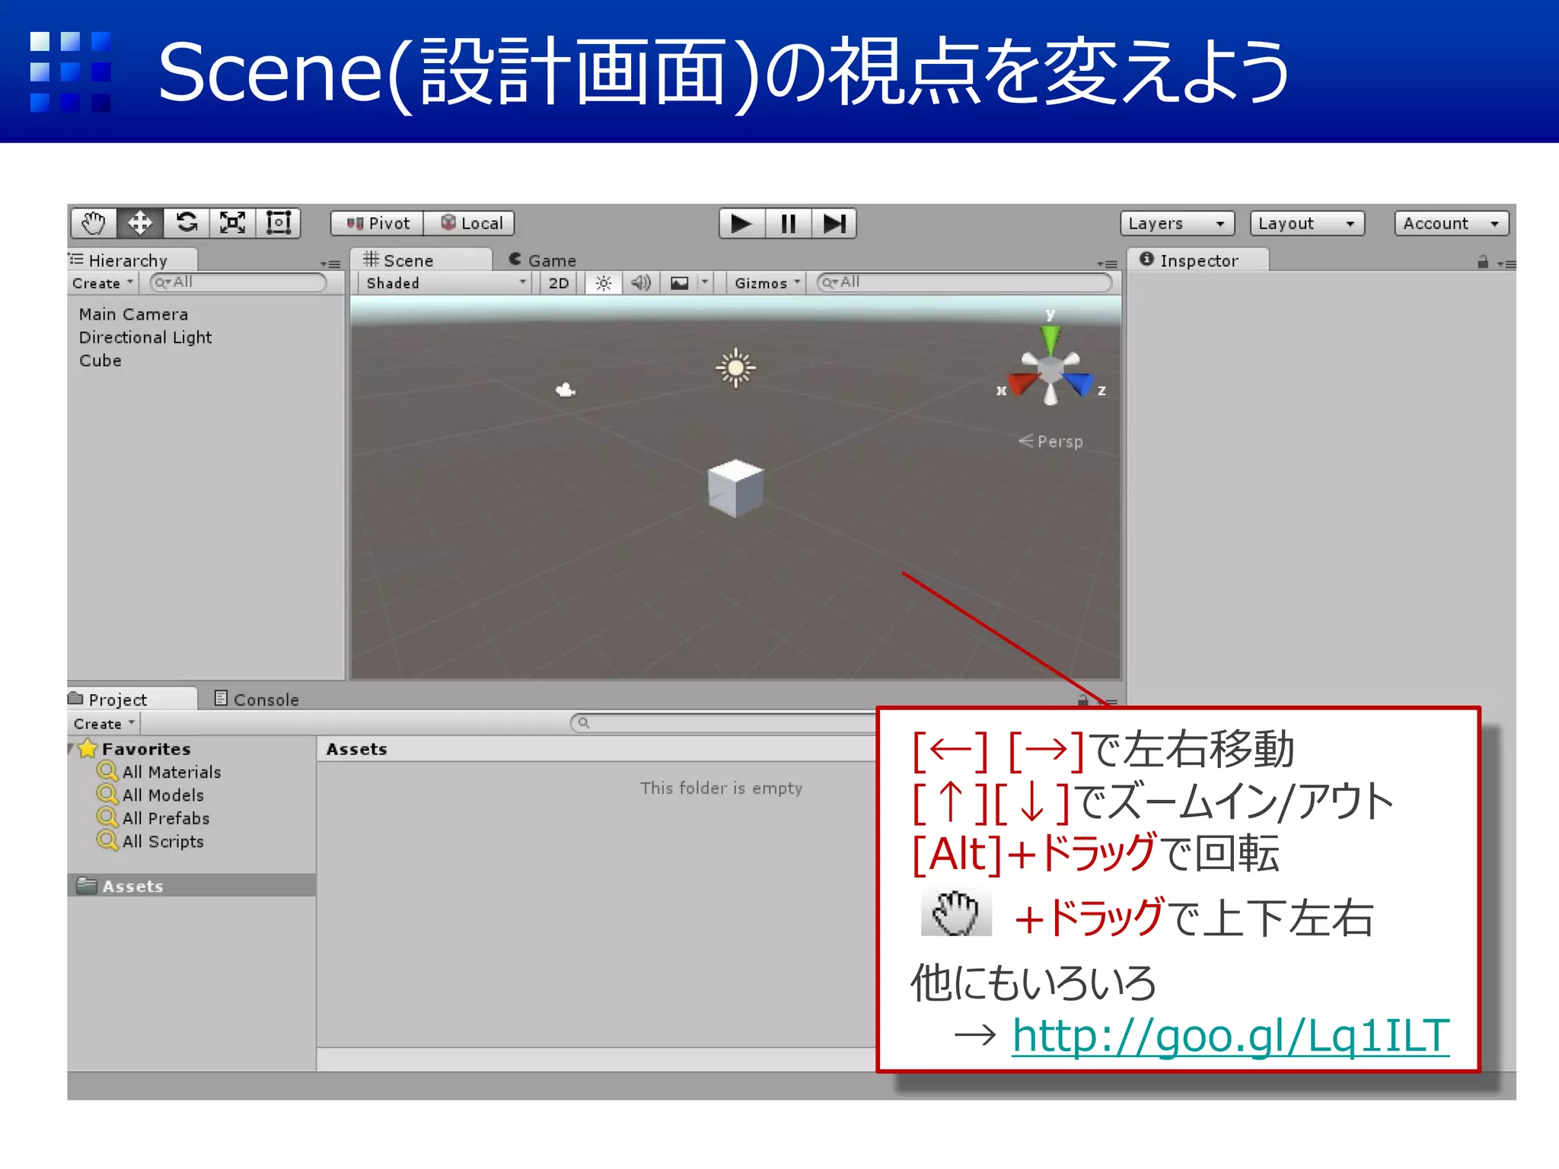Select the Move tool

pyautogui.click(x=140, y=224)
